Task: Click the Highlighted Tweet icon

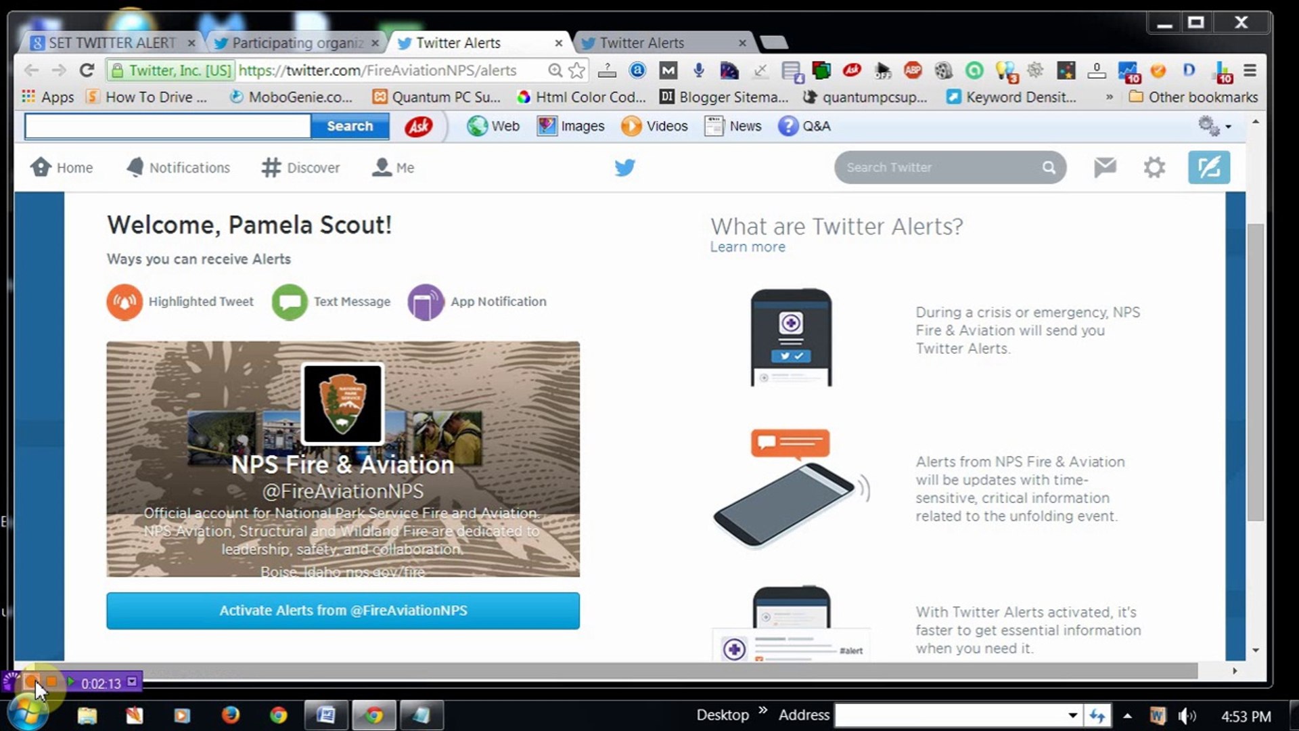Action: [x=124, y=302]
